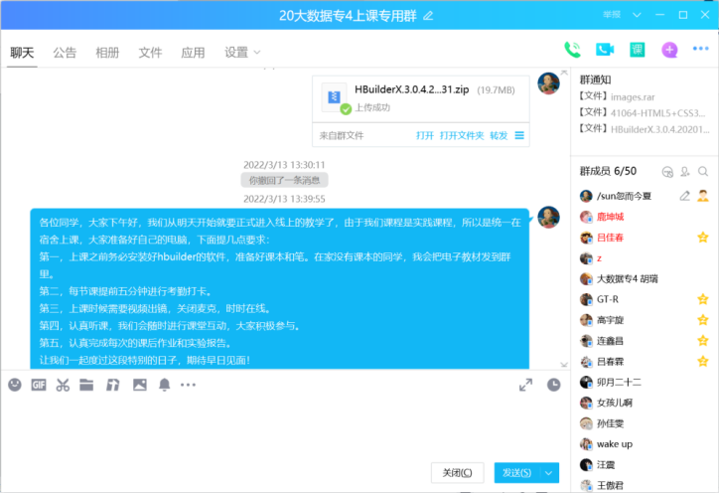Toggle the notification bell icon in the toolbar
719x493 pixels.
coord(164,384)
